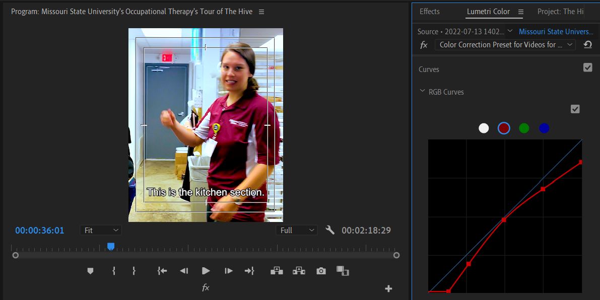Screen dimensions: 600x300
Task: Click the Program monitor title text
Action: click(x=131, y=12)
